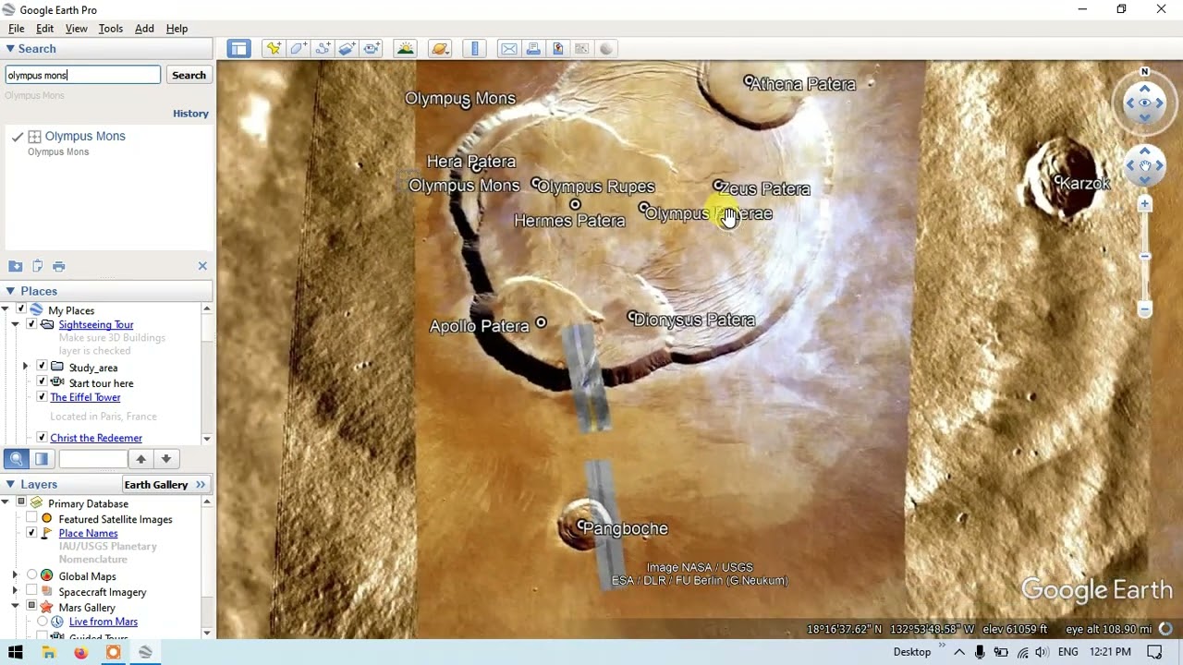Select the Ruler measurement tool

click(x=475, y=49)
